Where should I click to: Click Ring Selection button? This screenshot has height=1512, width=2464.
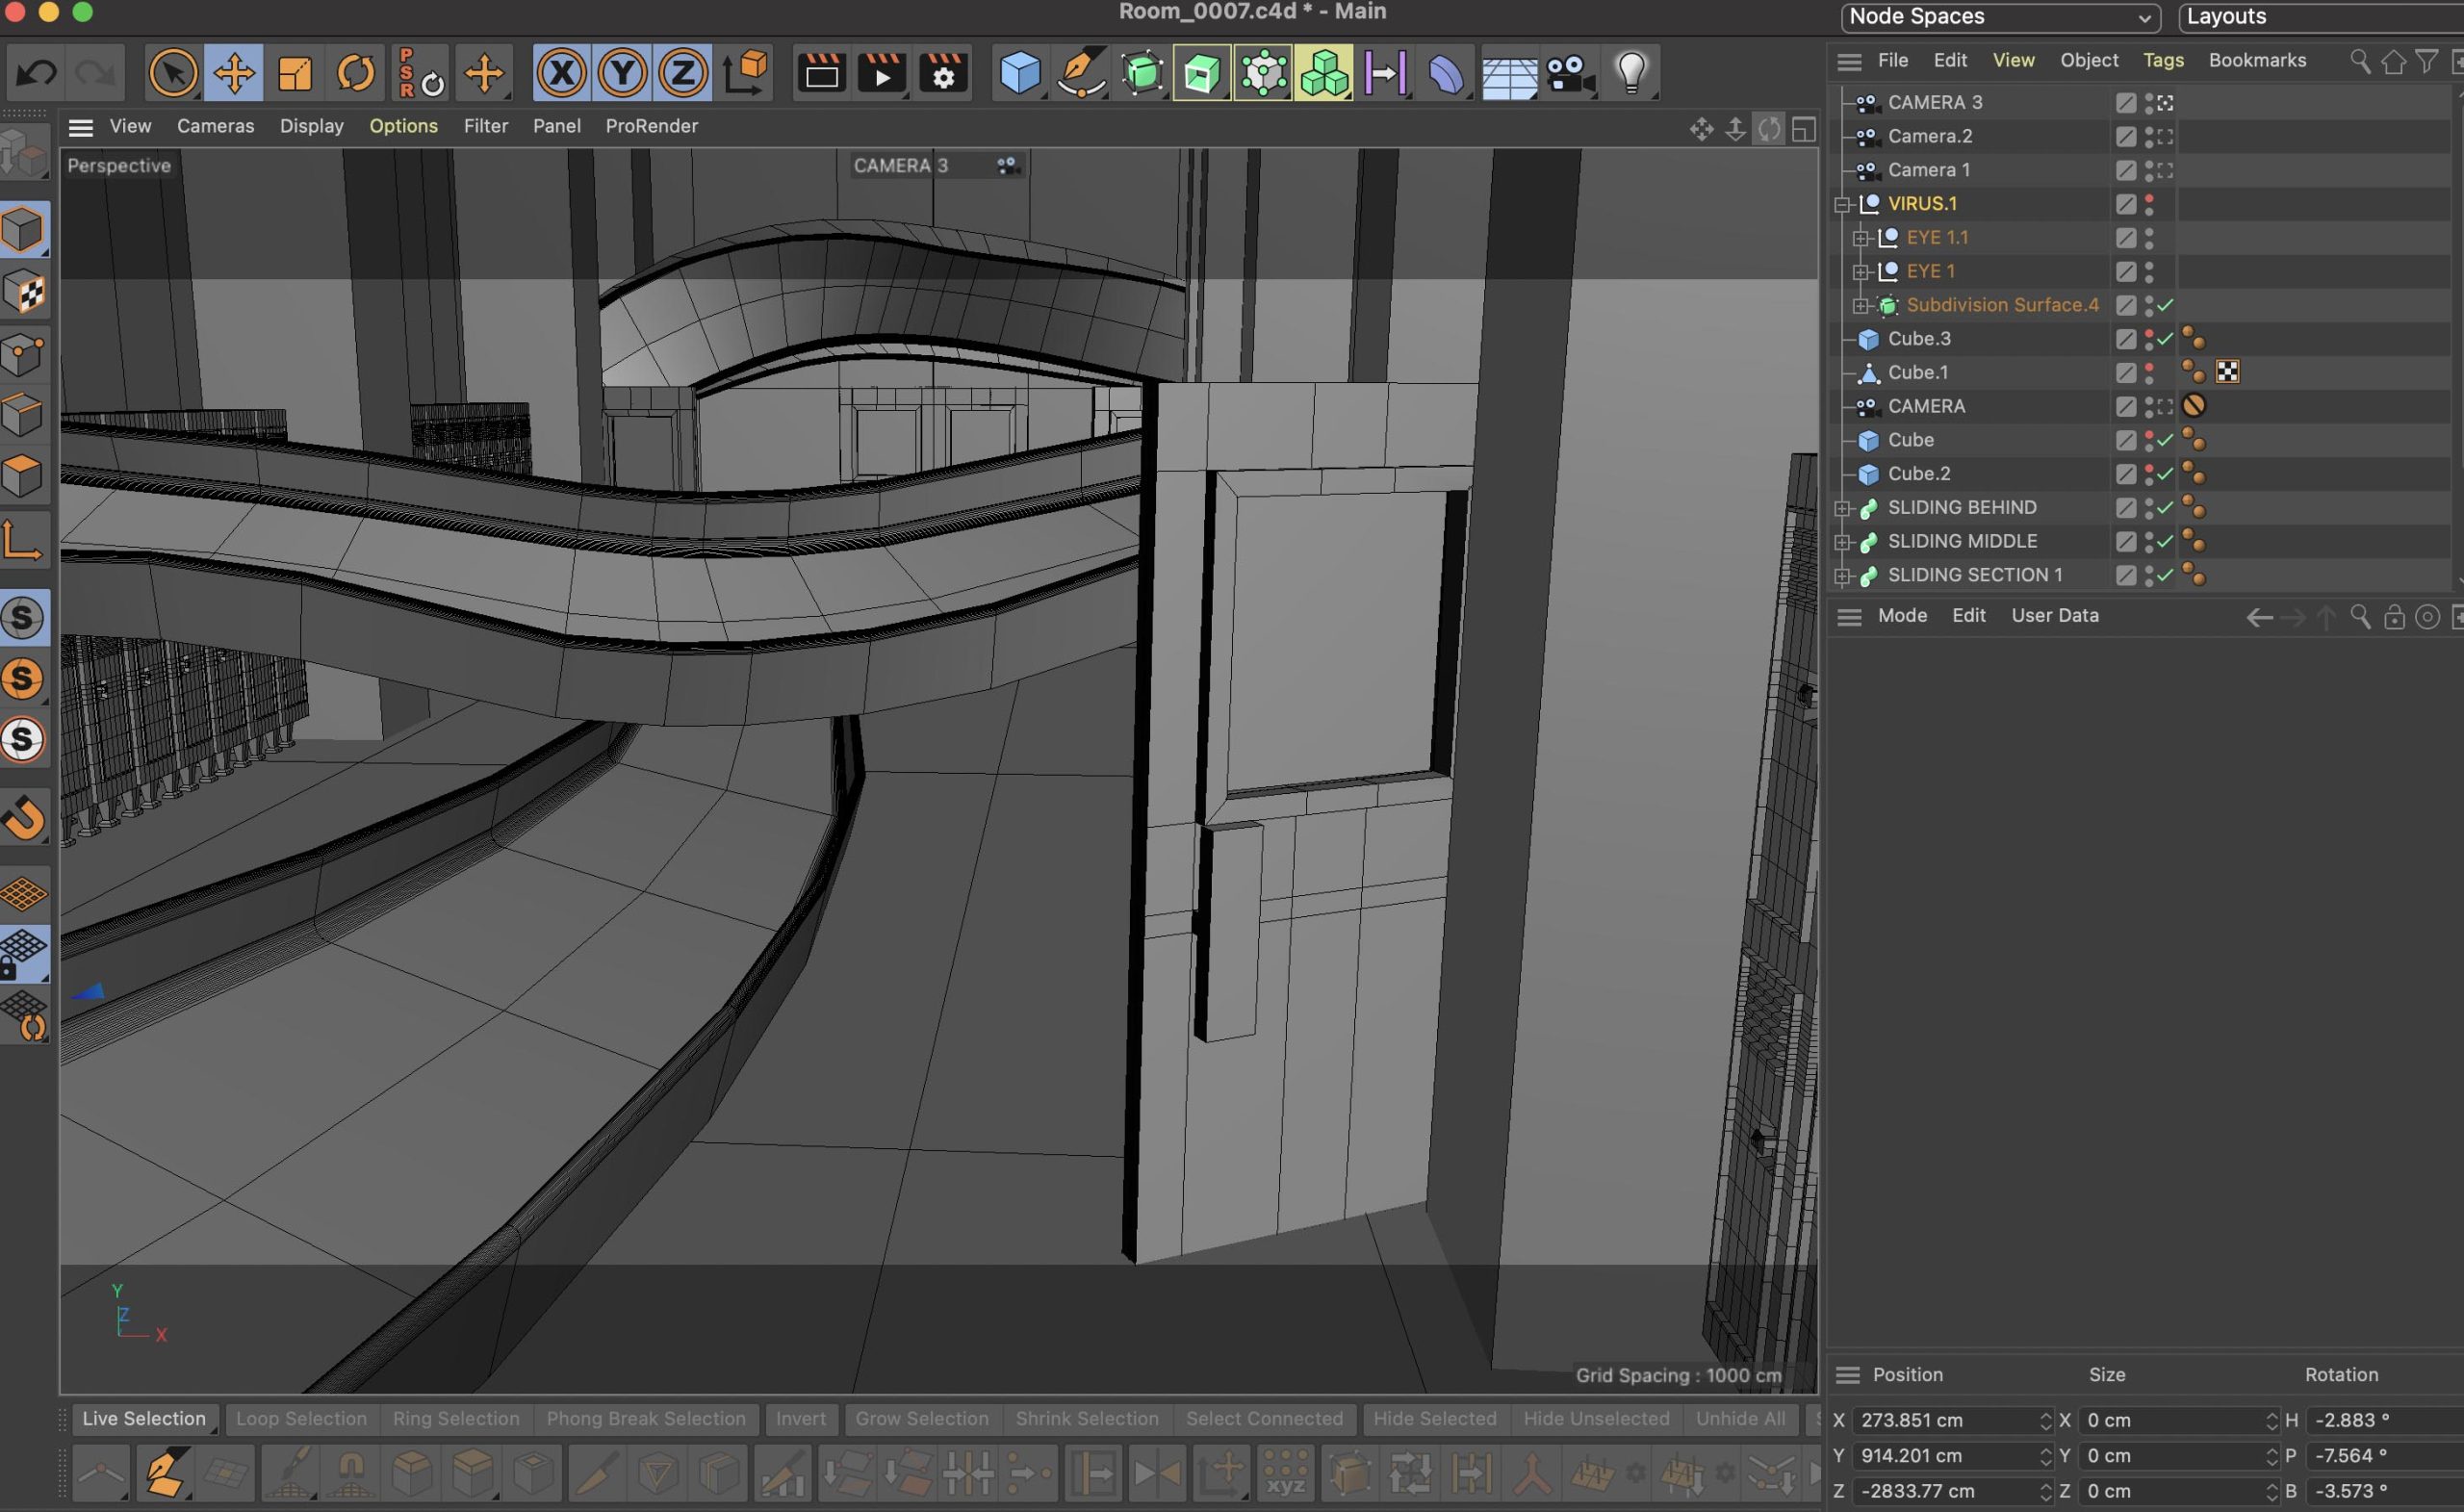[456, 1418]
